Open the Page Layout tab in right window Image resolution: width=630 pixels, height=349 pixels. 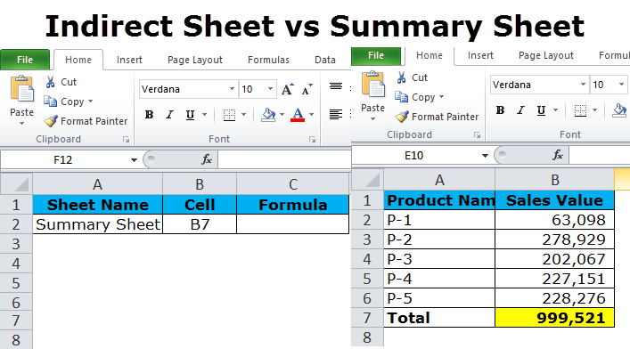[546, 55]
